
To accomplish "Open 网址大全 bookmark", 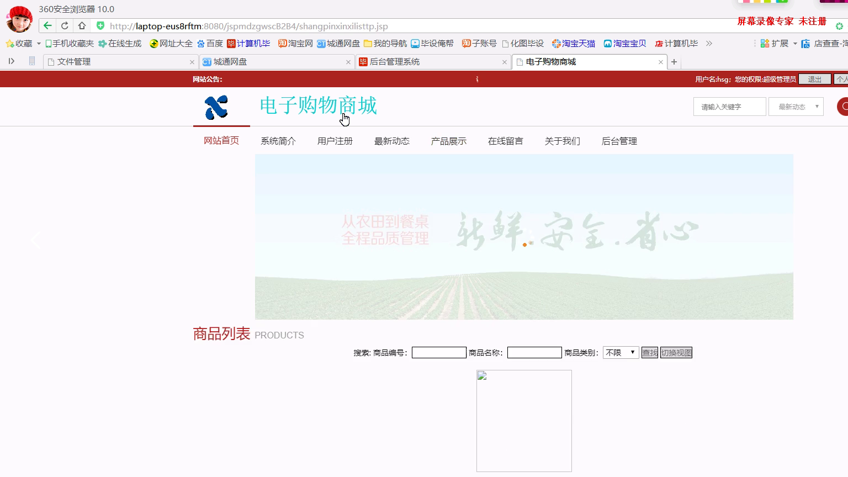I will click(x=171, y=44).
